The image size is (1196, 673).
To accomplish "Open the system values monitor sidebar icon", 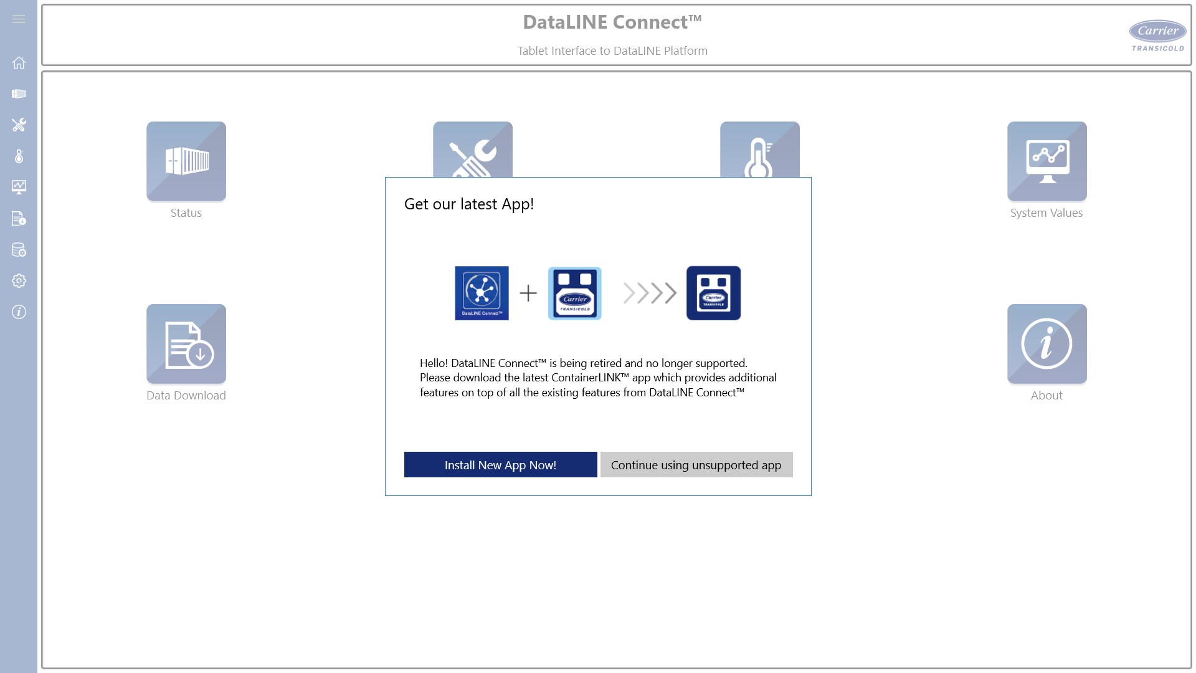I will tap(19, 188).
